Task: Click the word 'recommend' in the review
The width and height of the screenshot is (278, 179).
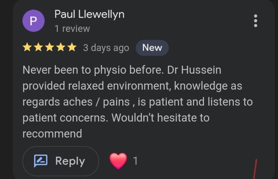Action: [x=52, y=133]
